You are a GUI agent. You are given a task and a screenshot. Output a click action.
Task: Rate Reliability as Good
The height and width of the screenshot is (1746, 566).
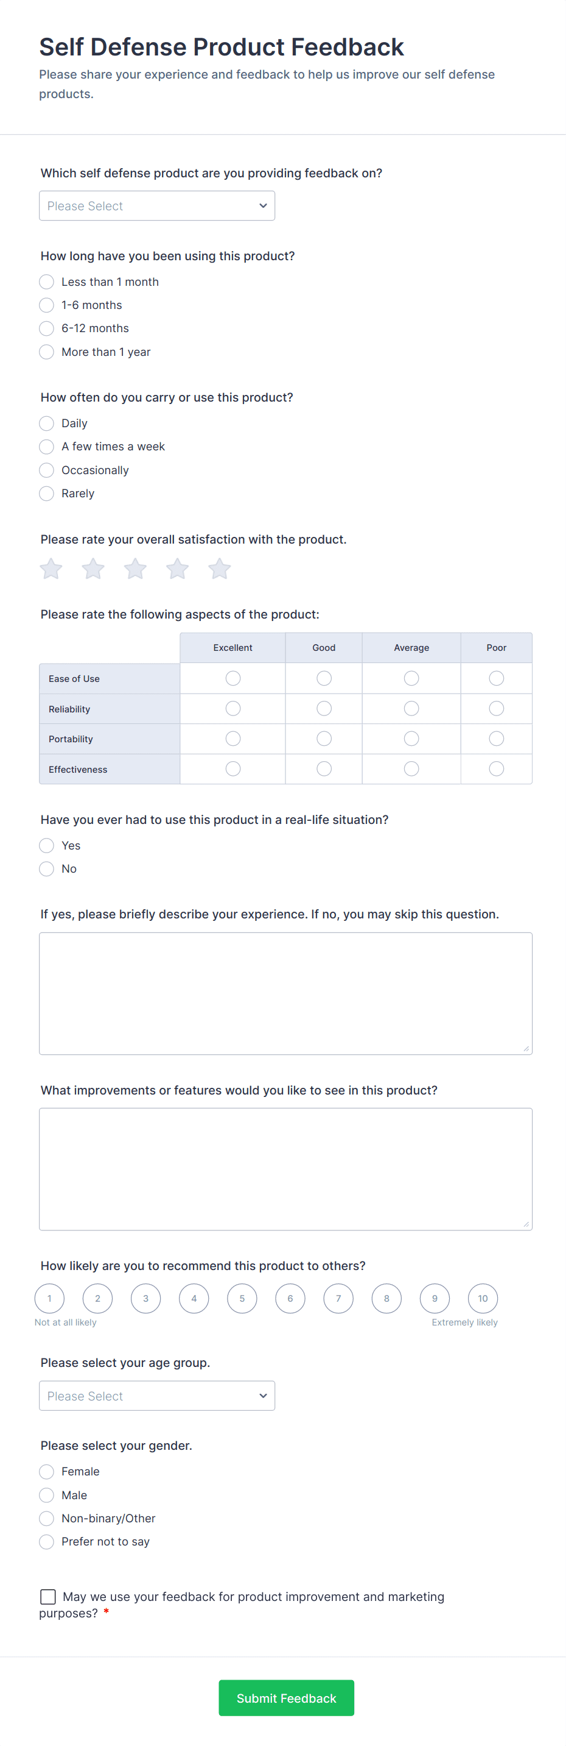pyautogui.click(x=324, y=709)
